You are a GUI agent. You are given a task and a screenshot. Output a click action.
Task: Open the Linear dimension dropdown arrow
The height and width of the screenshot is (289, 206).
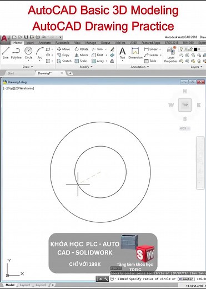pyautogui.click(x=160, y=49)
